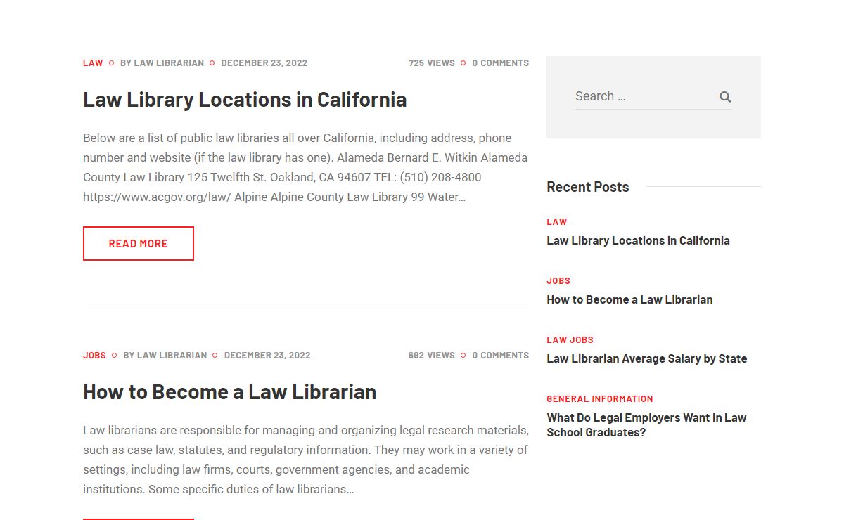Click the excerpt text starting 'Below are a list of public law libraries'
Screen dimensions: 844x520
point(305,167)
